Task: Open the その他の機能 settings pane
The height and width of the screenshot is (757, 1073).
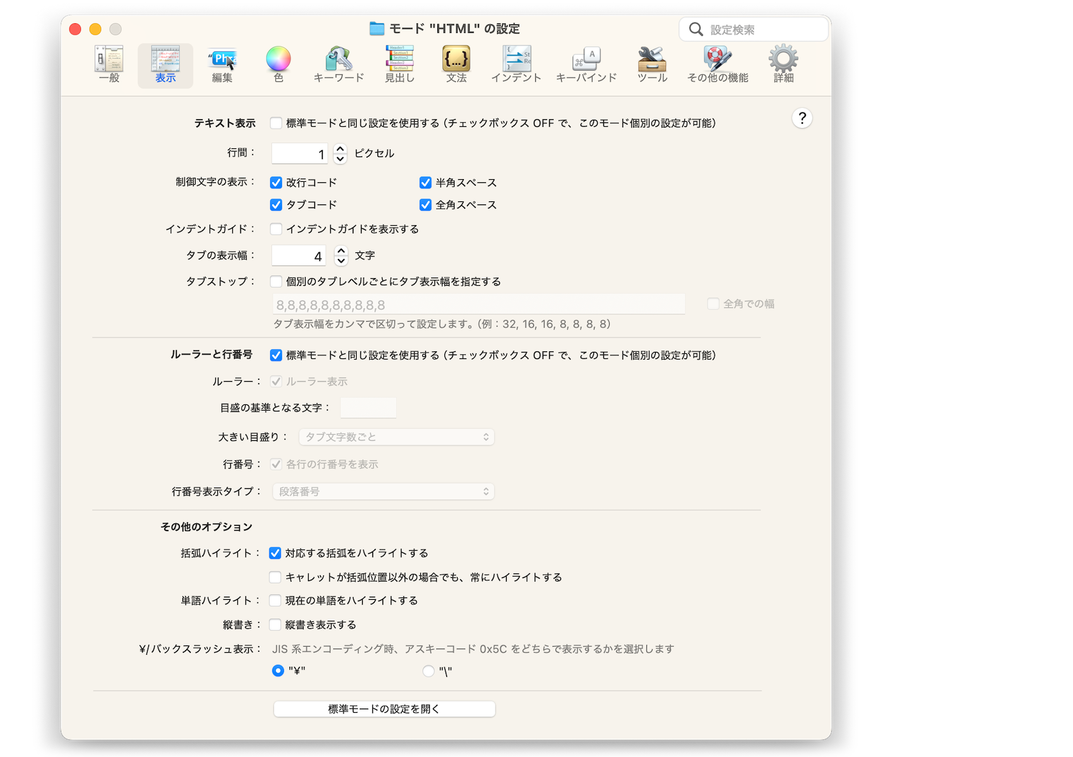Action: click(x=718, y=64)
